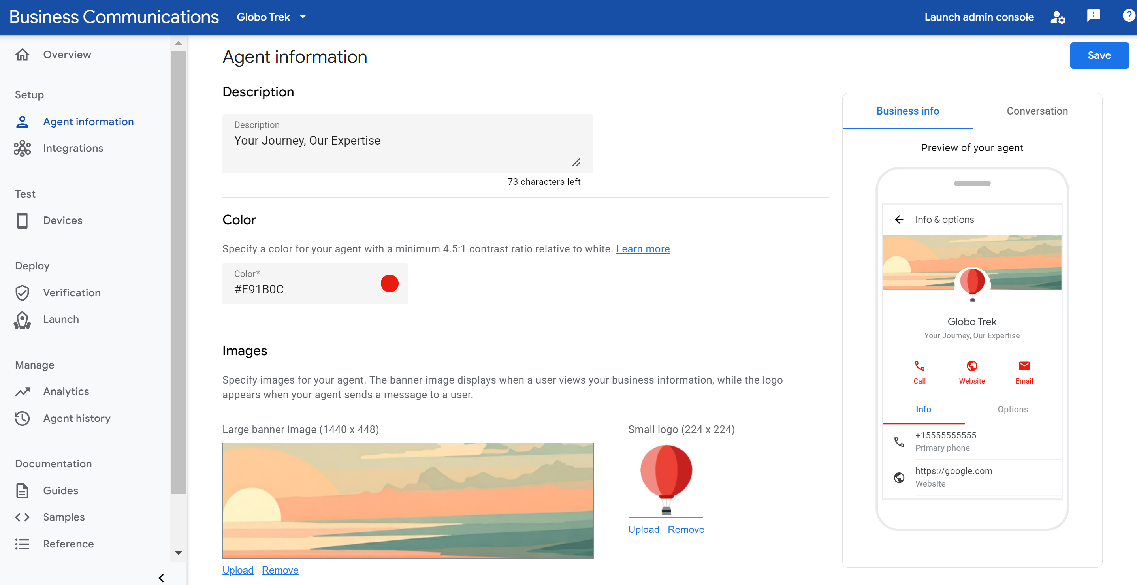The height and width of the screenshot is (585, 1137).
Task: Toggle the Info tab in agent preview
Action: point(924,409)
